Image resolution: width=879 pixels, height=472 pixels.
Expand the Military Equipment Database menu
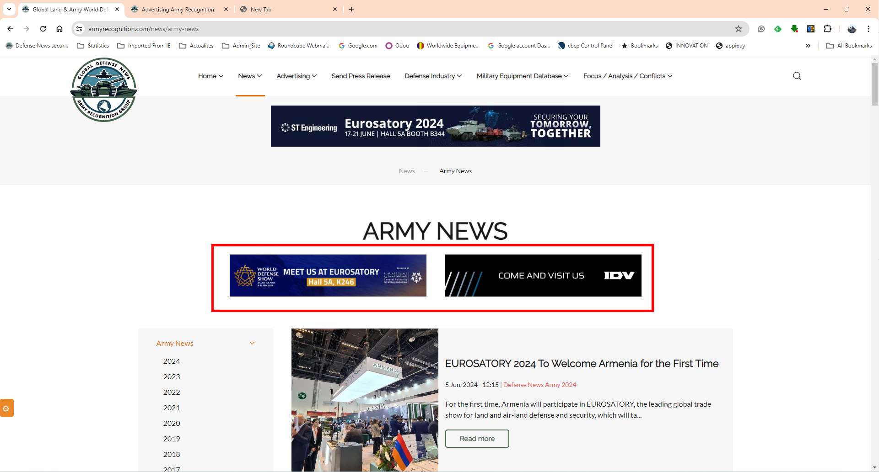pyautogui.click(x=522, y=76)
